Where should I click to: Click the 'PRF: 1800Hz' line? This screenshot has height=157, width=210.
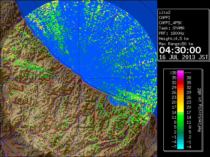coord(172,33)
